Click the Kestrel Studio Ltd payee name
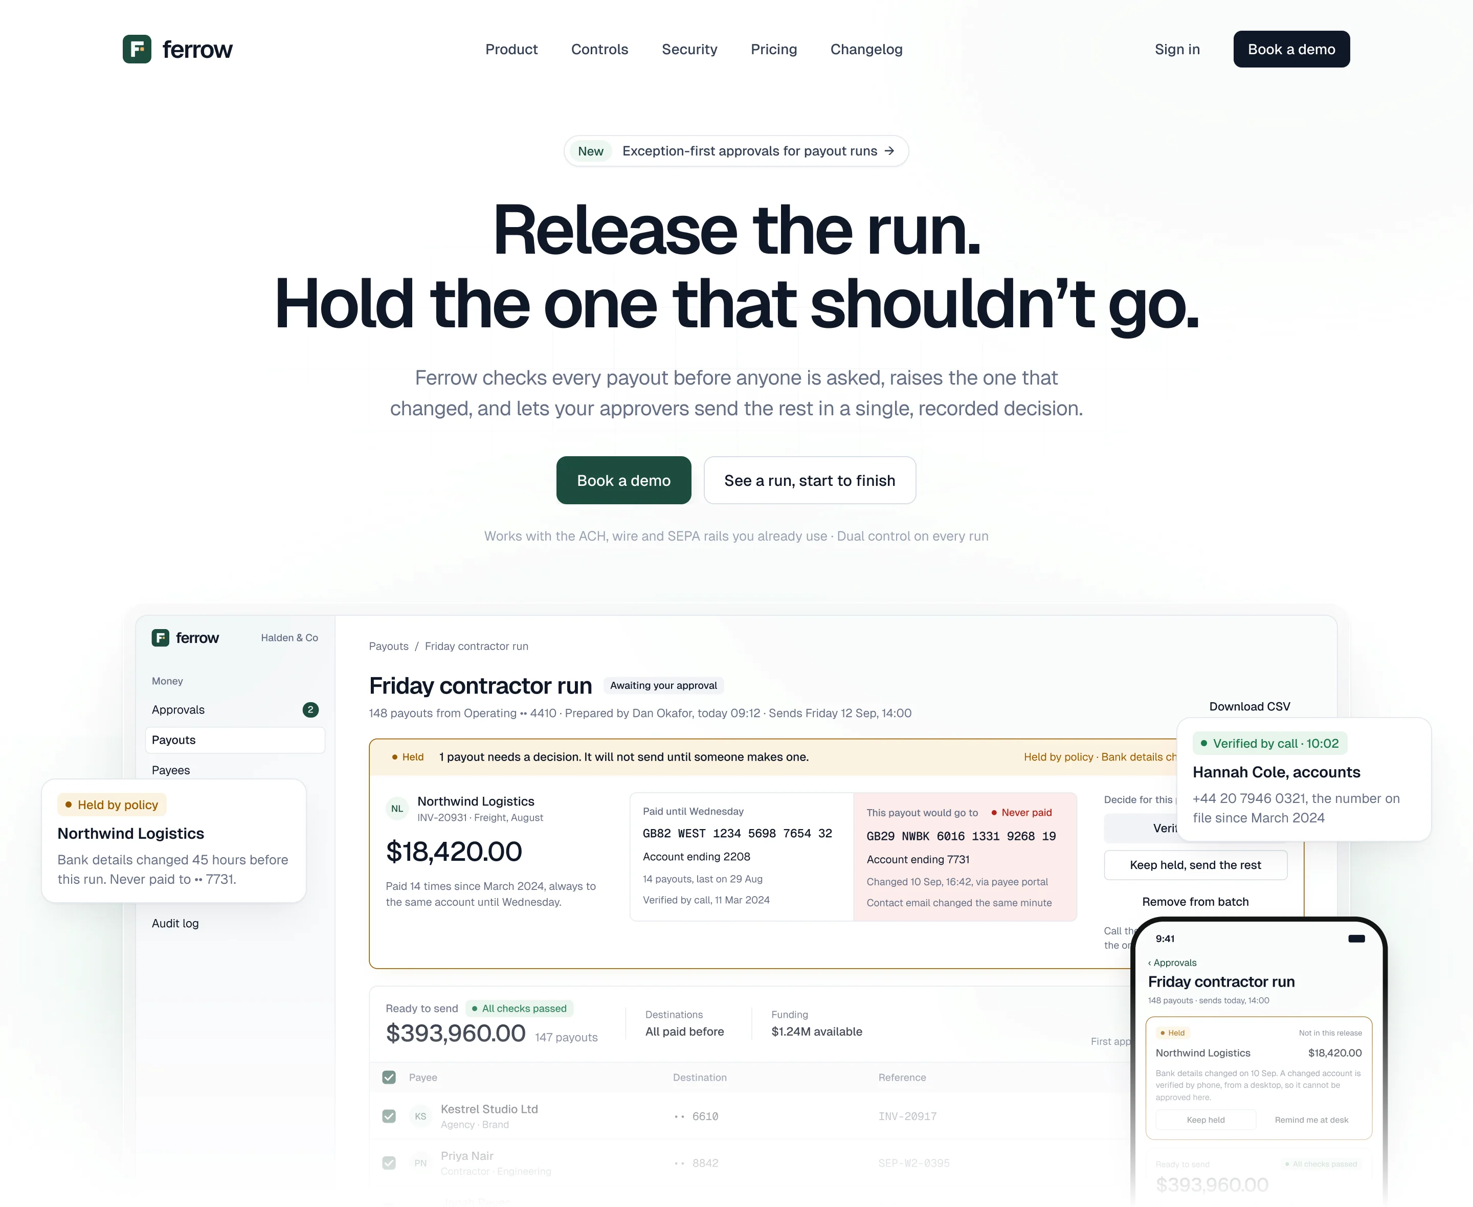The width and height of the screenshot is (1473, 1207). pyautogui.click(x=488, y=1109)
